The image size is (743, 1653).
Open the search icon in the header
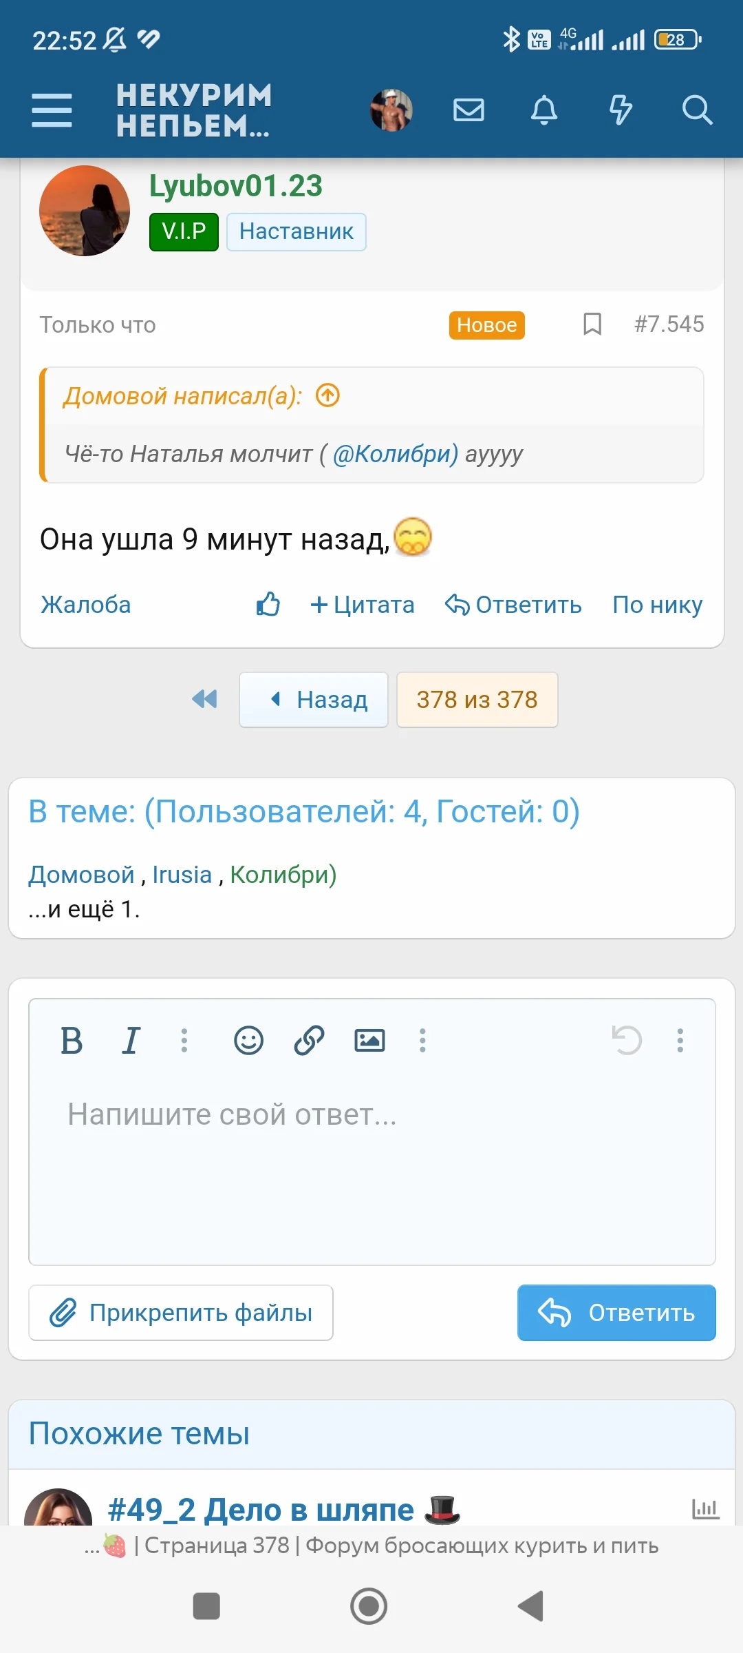698,110
